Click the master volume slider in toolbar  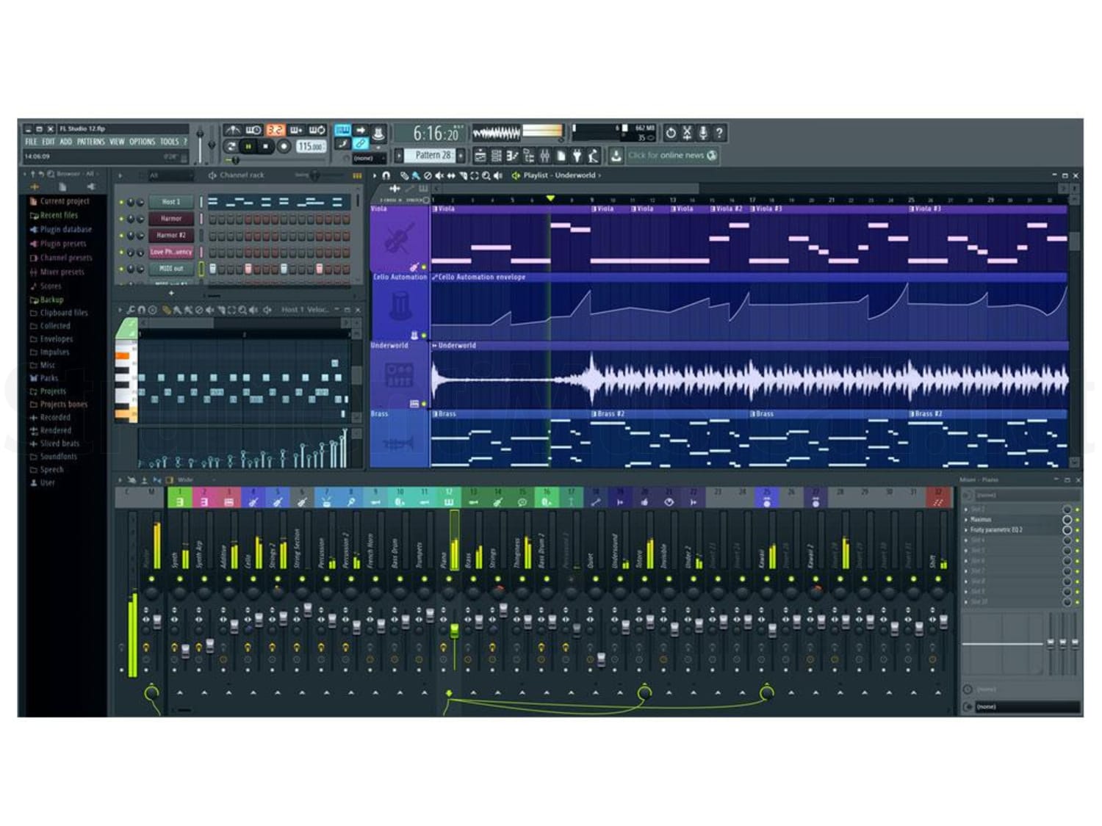coord(199,144)
